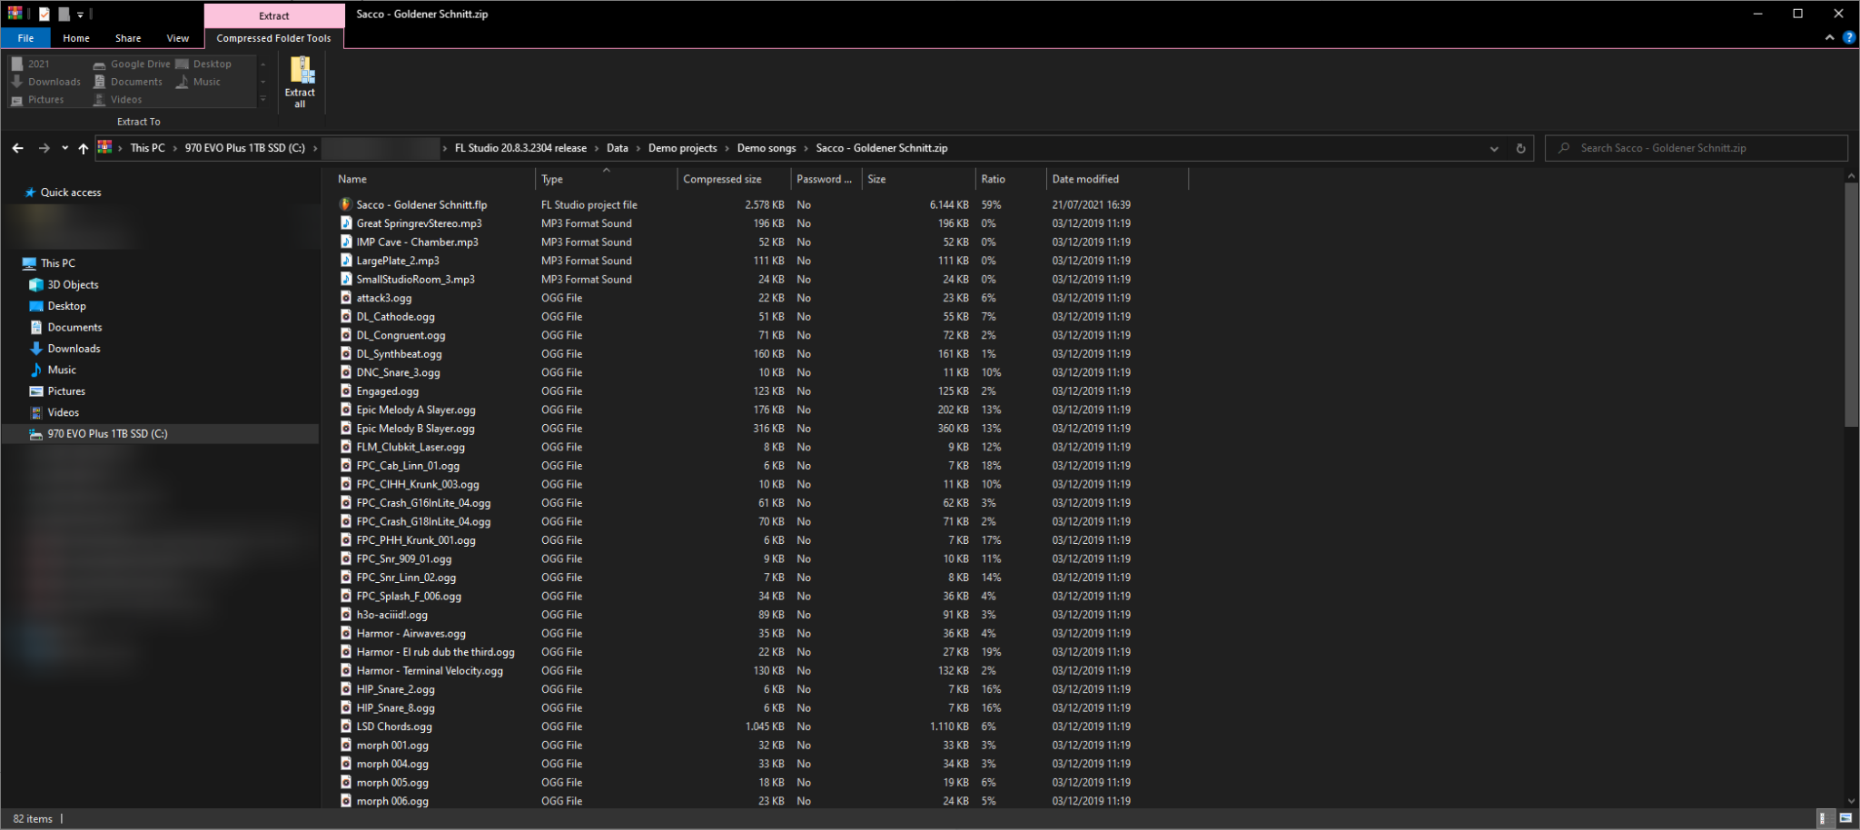This screenshot has width=1860, height=830.
Task: Click the scroll down arrow of file list
Action: coord(1852,801)
